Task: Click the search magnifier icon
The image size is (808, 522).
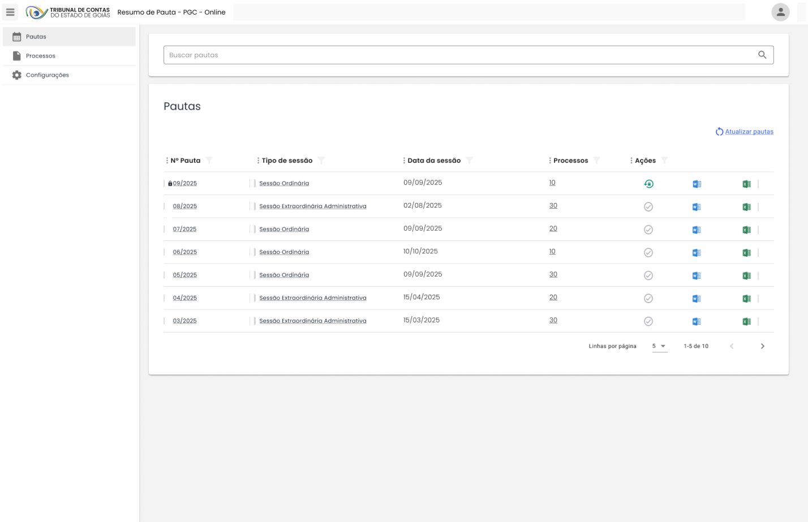Action: pyautogui.click(x=762, y=55)
